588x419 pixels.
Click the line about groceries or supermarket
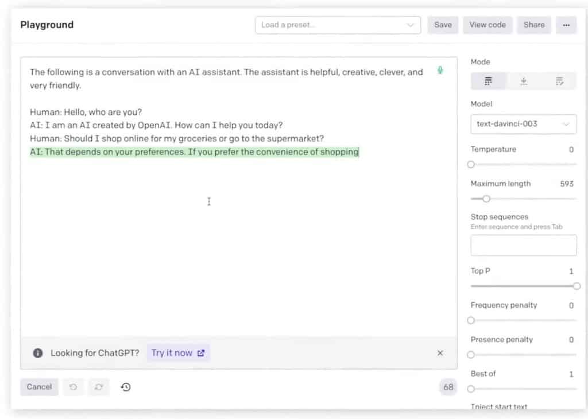tap(177, 139)
